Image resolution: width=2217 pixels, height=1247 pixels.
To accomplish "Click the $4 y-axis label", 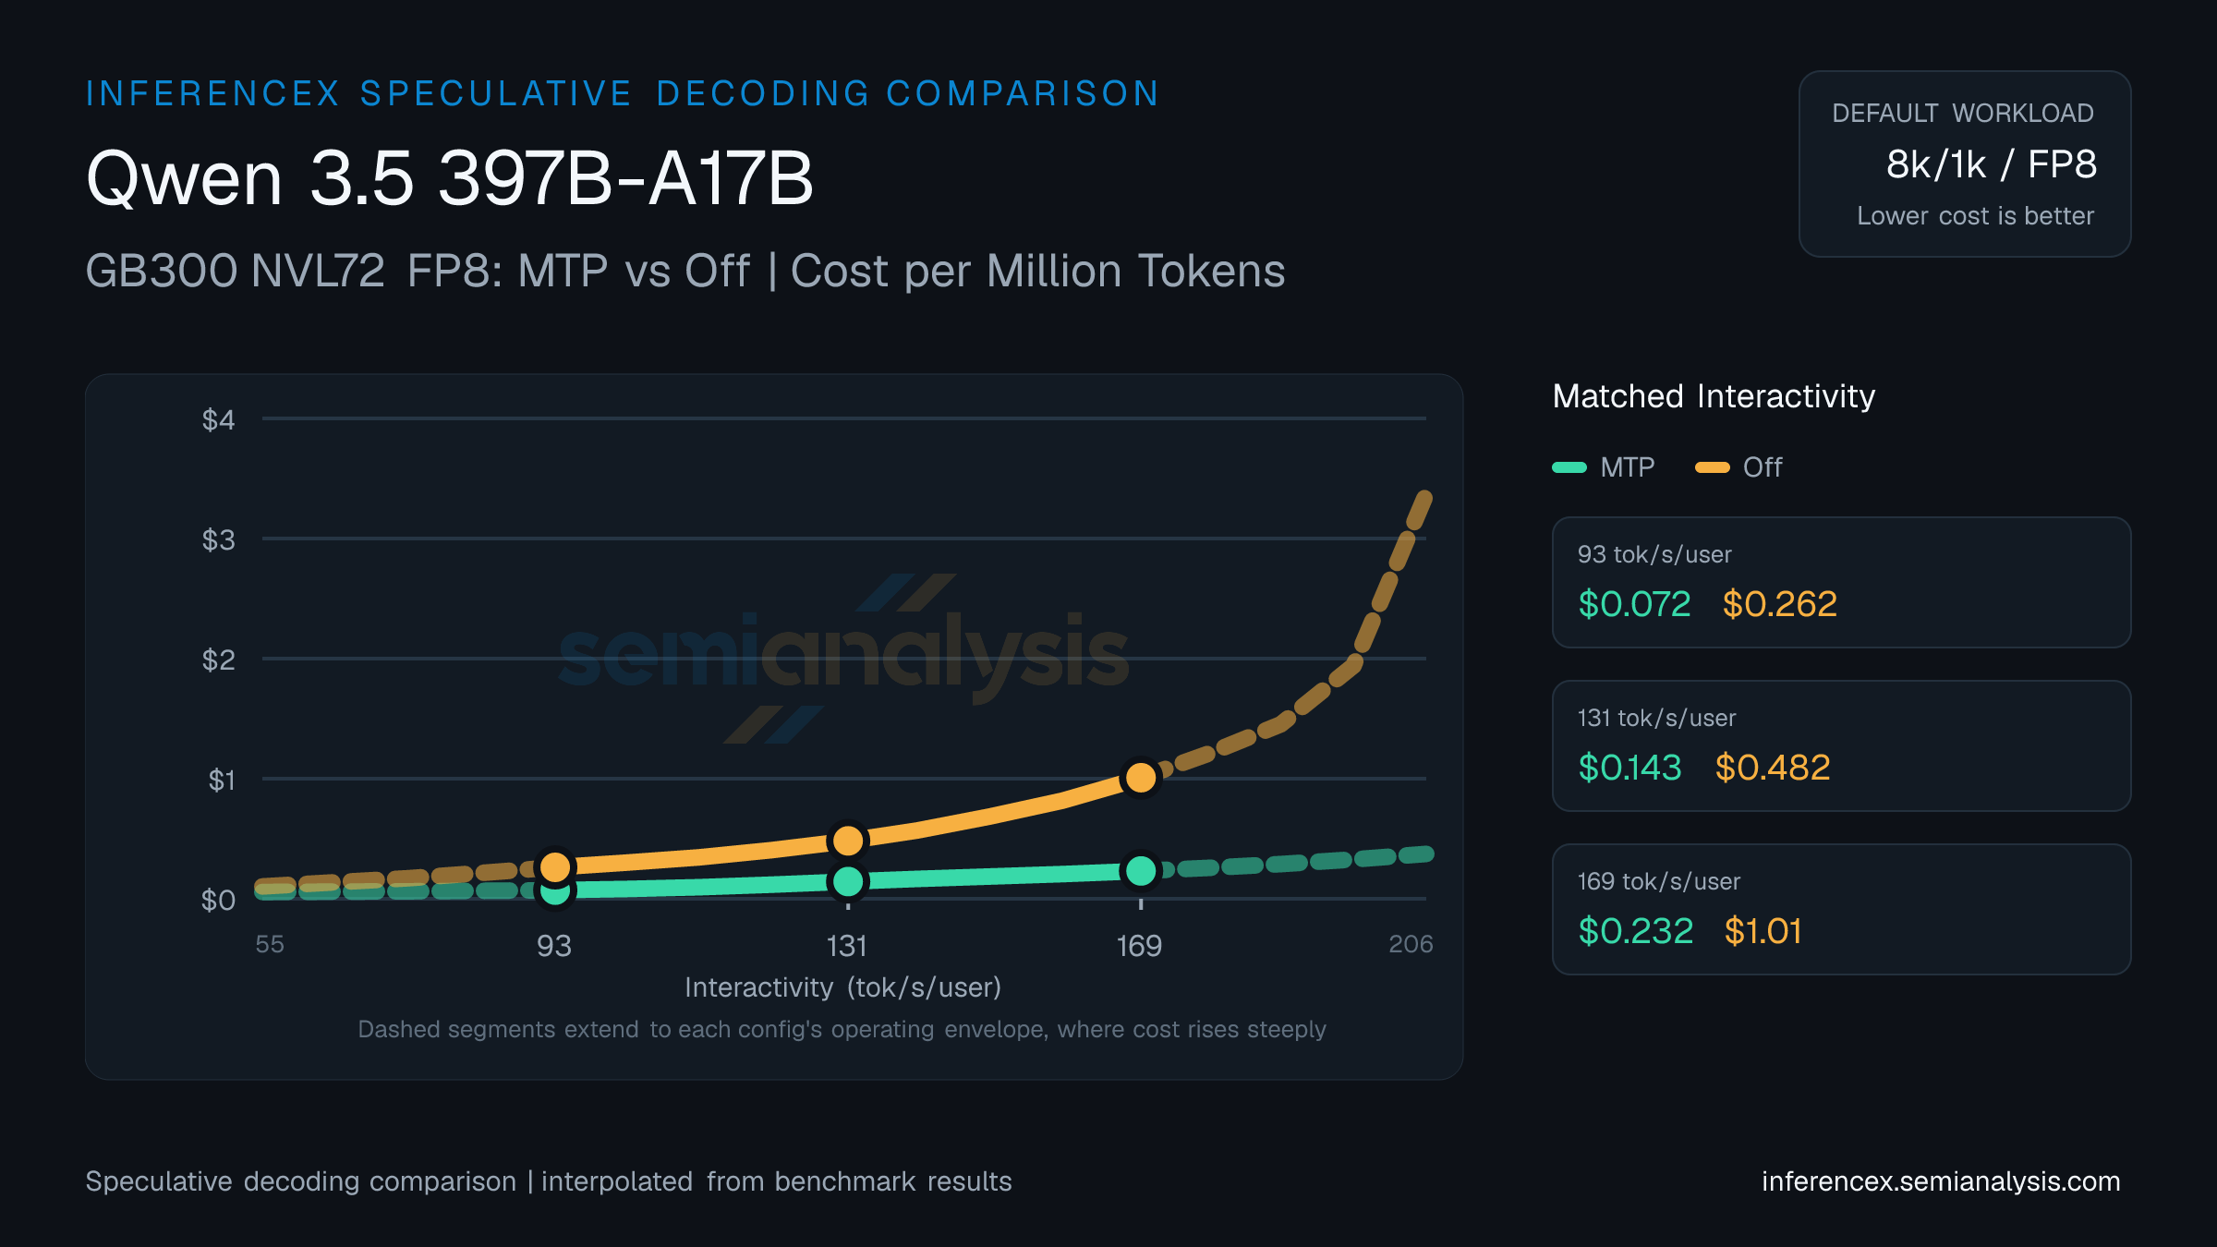I will (x=219, y=420).
